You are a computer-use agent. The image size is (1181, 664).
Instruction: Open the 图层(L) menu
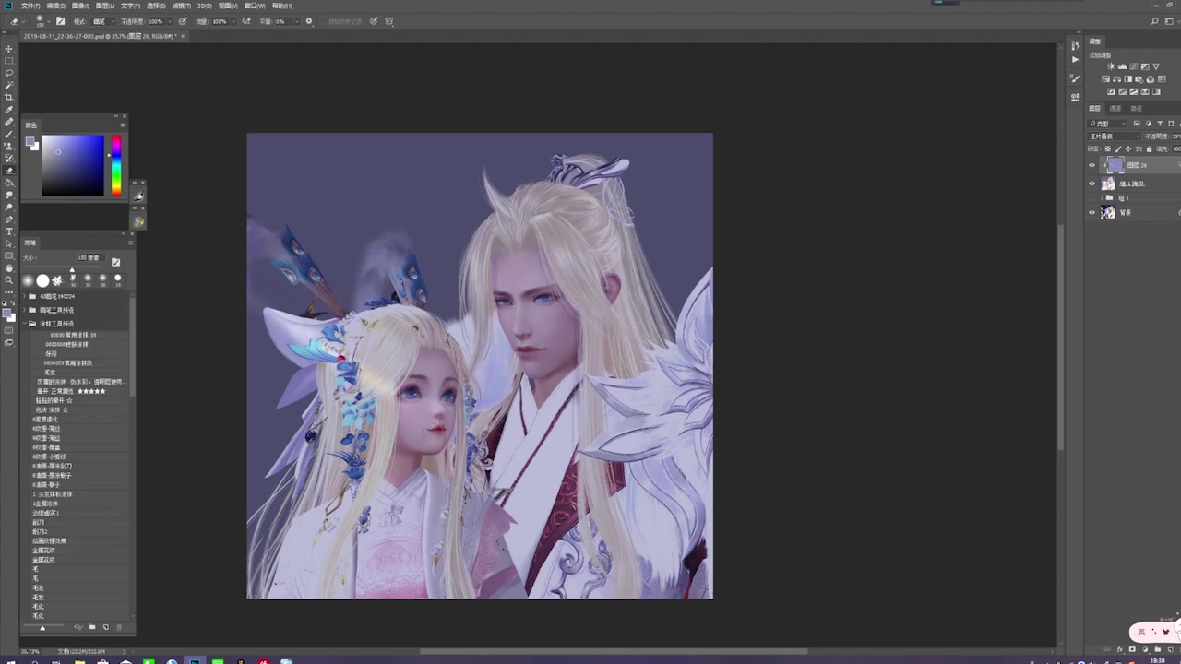point(105,6)
